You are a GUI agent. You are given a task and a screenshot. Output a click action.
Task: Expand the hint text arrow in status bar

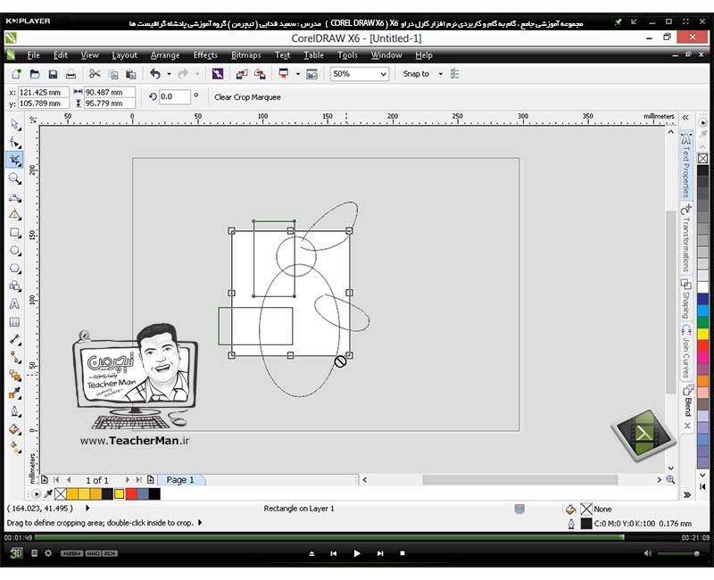[200, 523]
